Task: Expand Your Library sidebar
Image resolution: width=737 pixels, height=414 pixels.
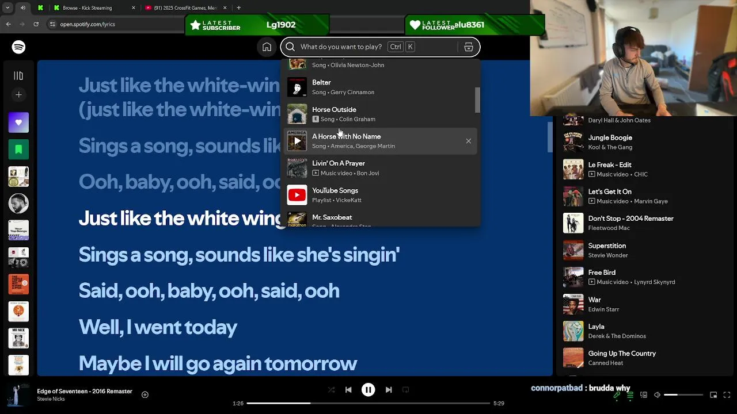Action: pyautogui.click(x=18, y=75)
